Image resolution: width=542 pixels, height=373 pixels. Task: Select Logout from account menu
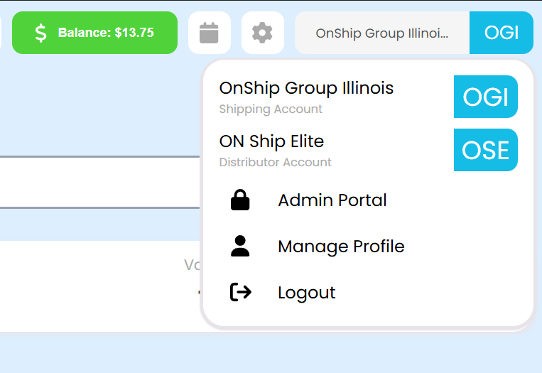click(x=306, y=293)
